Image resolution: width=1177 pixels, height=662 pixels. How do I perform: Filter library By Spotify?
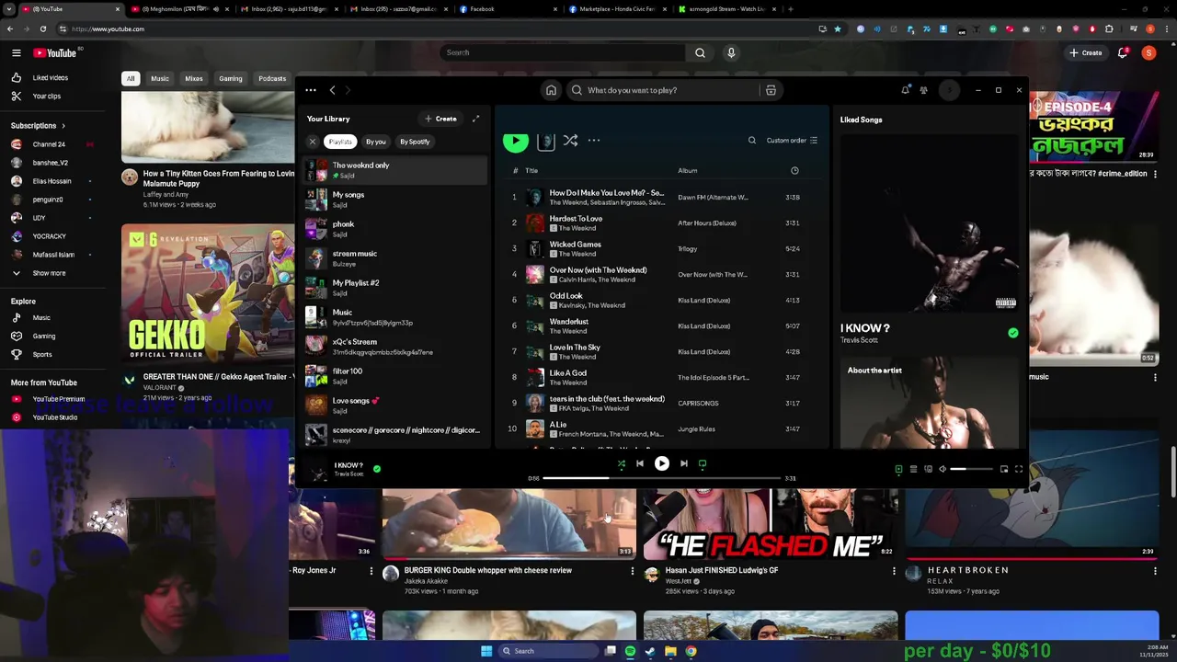click(415, 142)
